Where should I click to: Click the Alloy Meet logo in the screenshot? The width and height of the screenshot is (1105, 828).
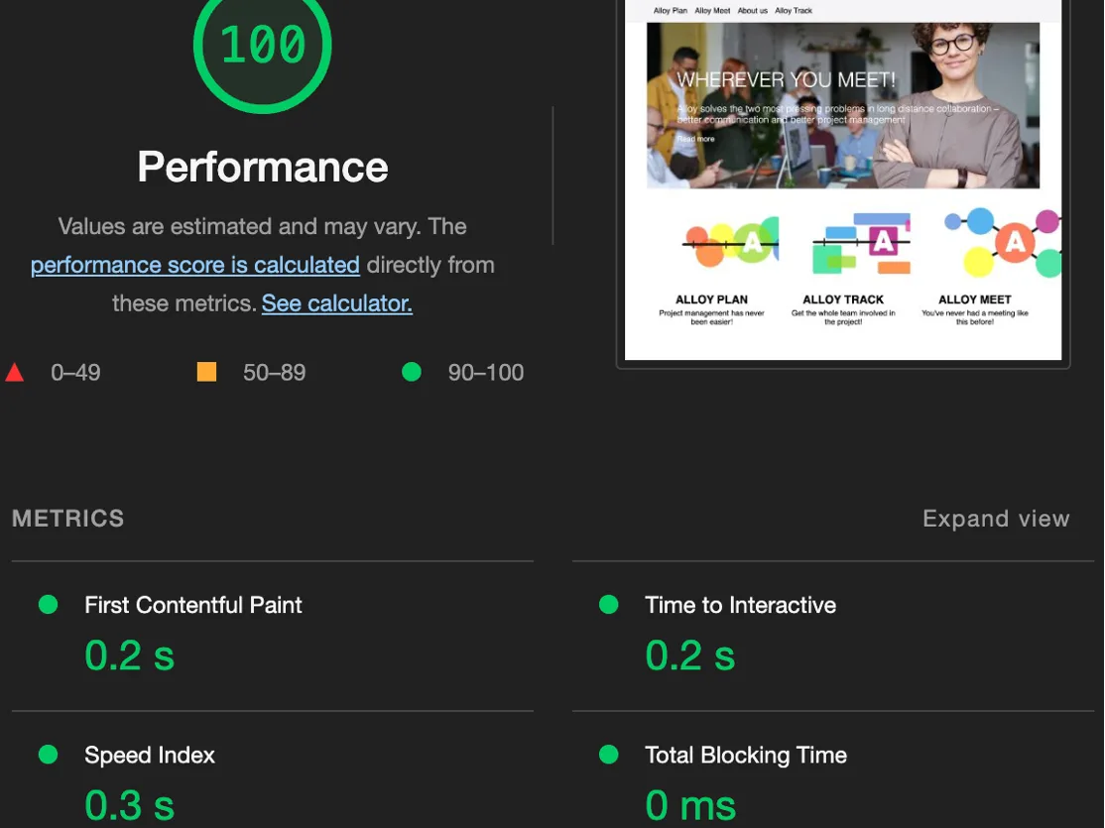(x=1003, y=242)
